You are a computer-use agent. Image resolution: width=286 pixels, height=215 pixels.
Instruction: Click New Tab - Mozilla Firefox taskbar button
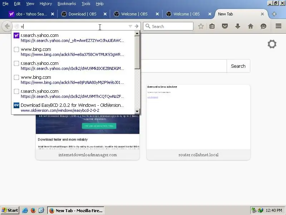tap(76, 210)
